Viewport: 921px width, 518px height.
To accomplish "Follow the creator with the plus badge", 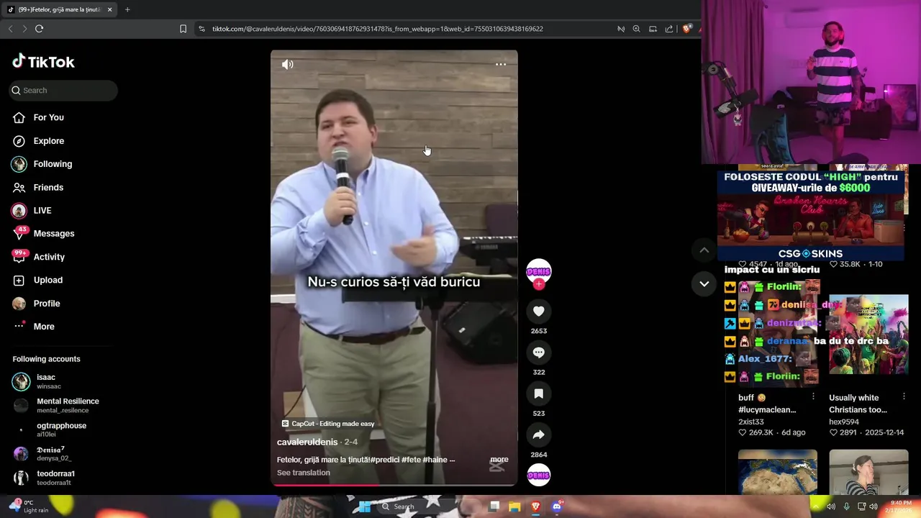I will pyautogui.click(x=539, y=284).
